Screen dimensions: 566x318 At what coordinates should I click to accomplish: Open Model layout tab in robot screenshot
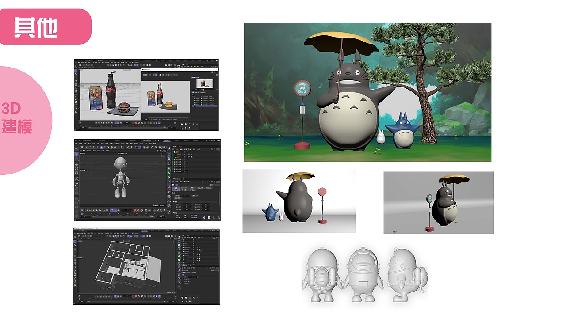tap(177, 140)
